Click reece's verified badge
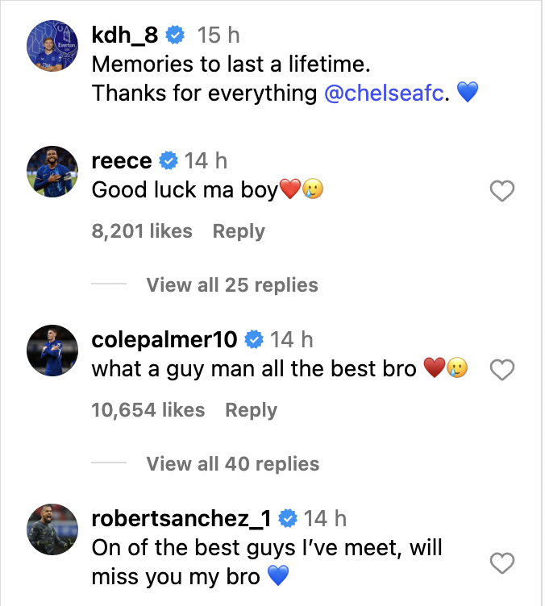The image size is (545, 606). click(168, 161)
